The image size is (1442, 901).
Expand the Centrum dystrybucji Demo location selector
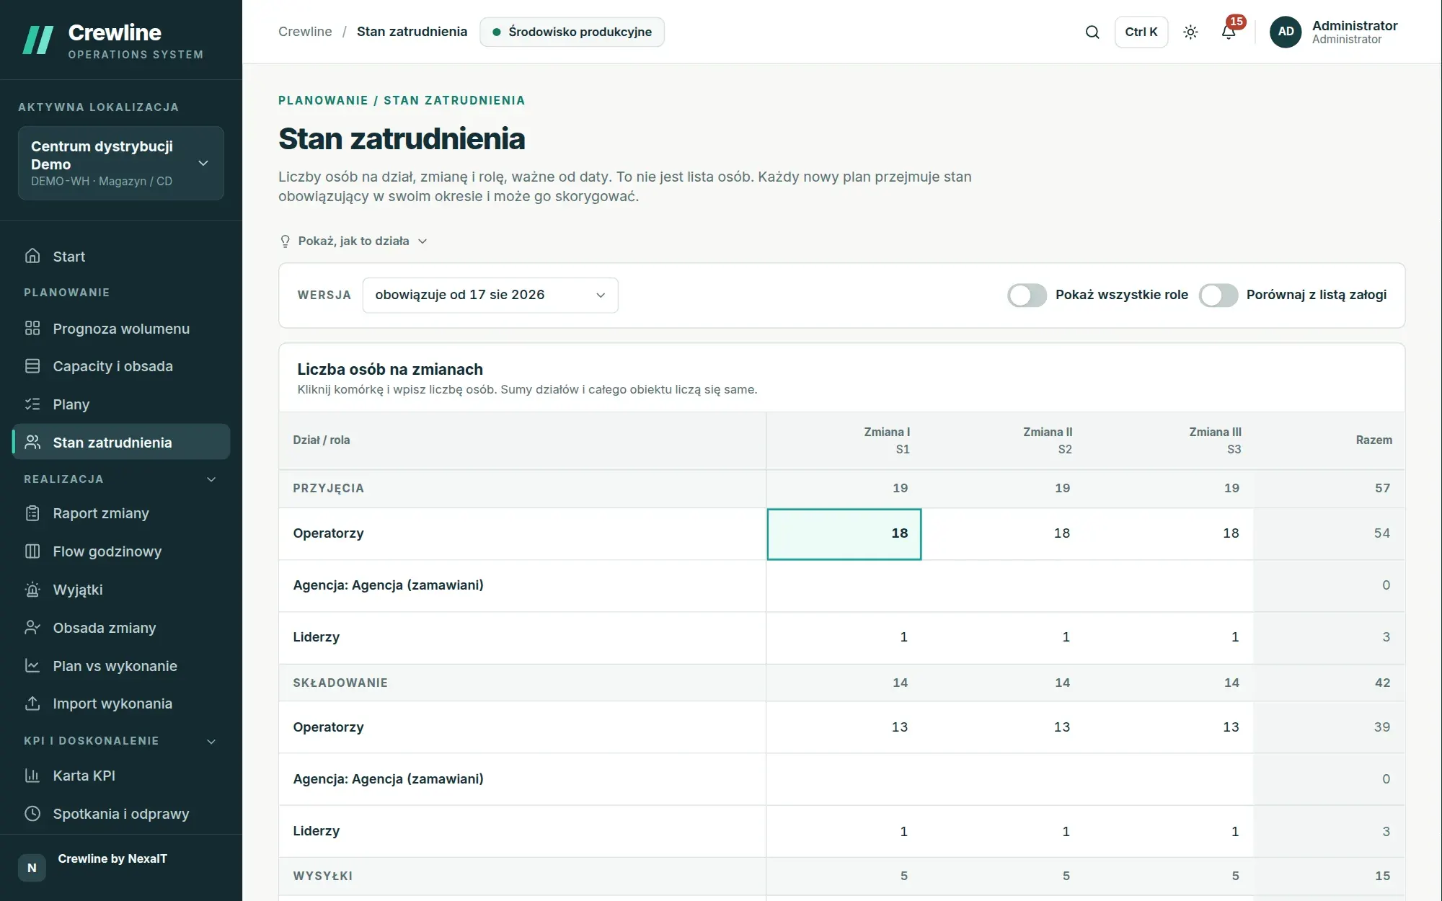[x=121, y=164]
